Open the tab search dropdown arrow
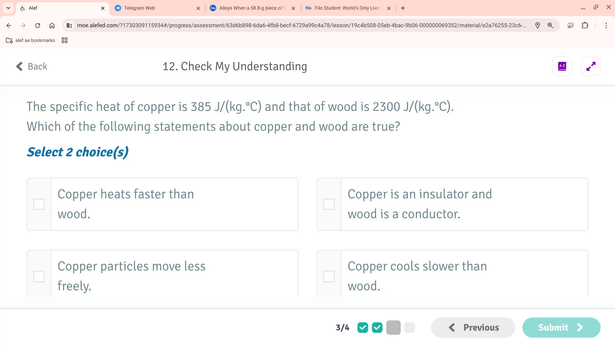Image resolution: width=615 pixels, height=346 pixels. click(8, 8)
